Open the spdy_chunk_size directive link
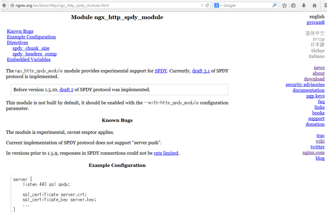 click(31, 48)
